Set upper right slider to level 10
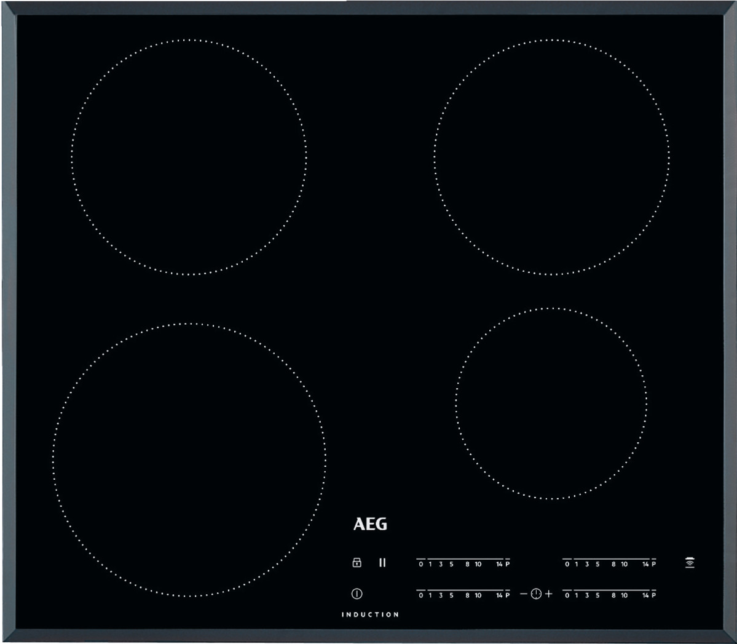The height and width of the screenshot is (644, 737). 624,564
